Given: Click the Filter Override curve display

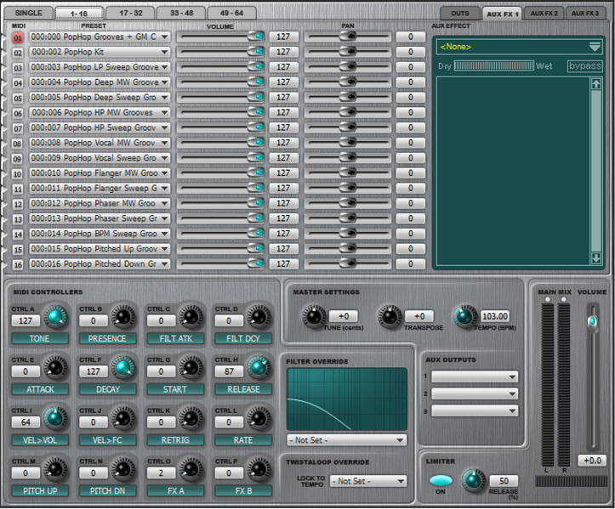Looking at the screenshot, I should tap(347, 399).
